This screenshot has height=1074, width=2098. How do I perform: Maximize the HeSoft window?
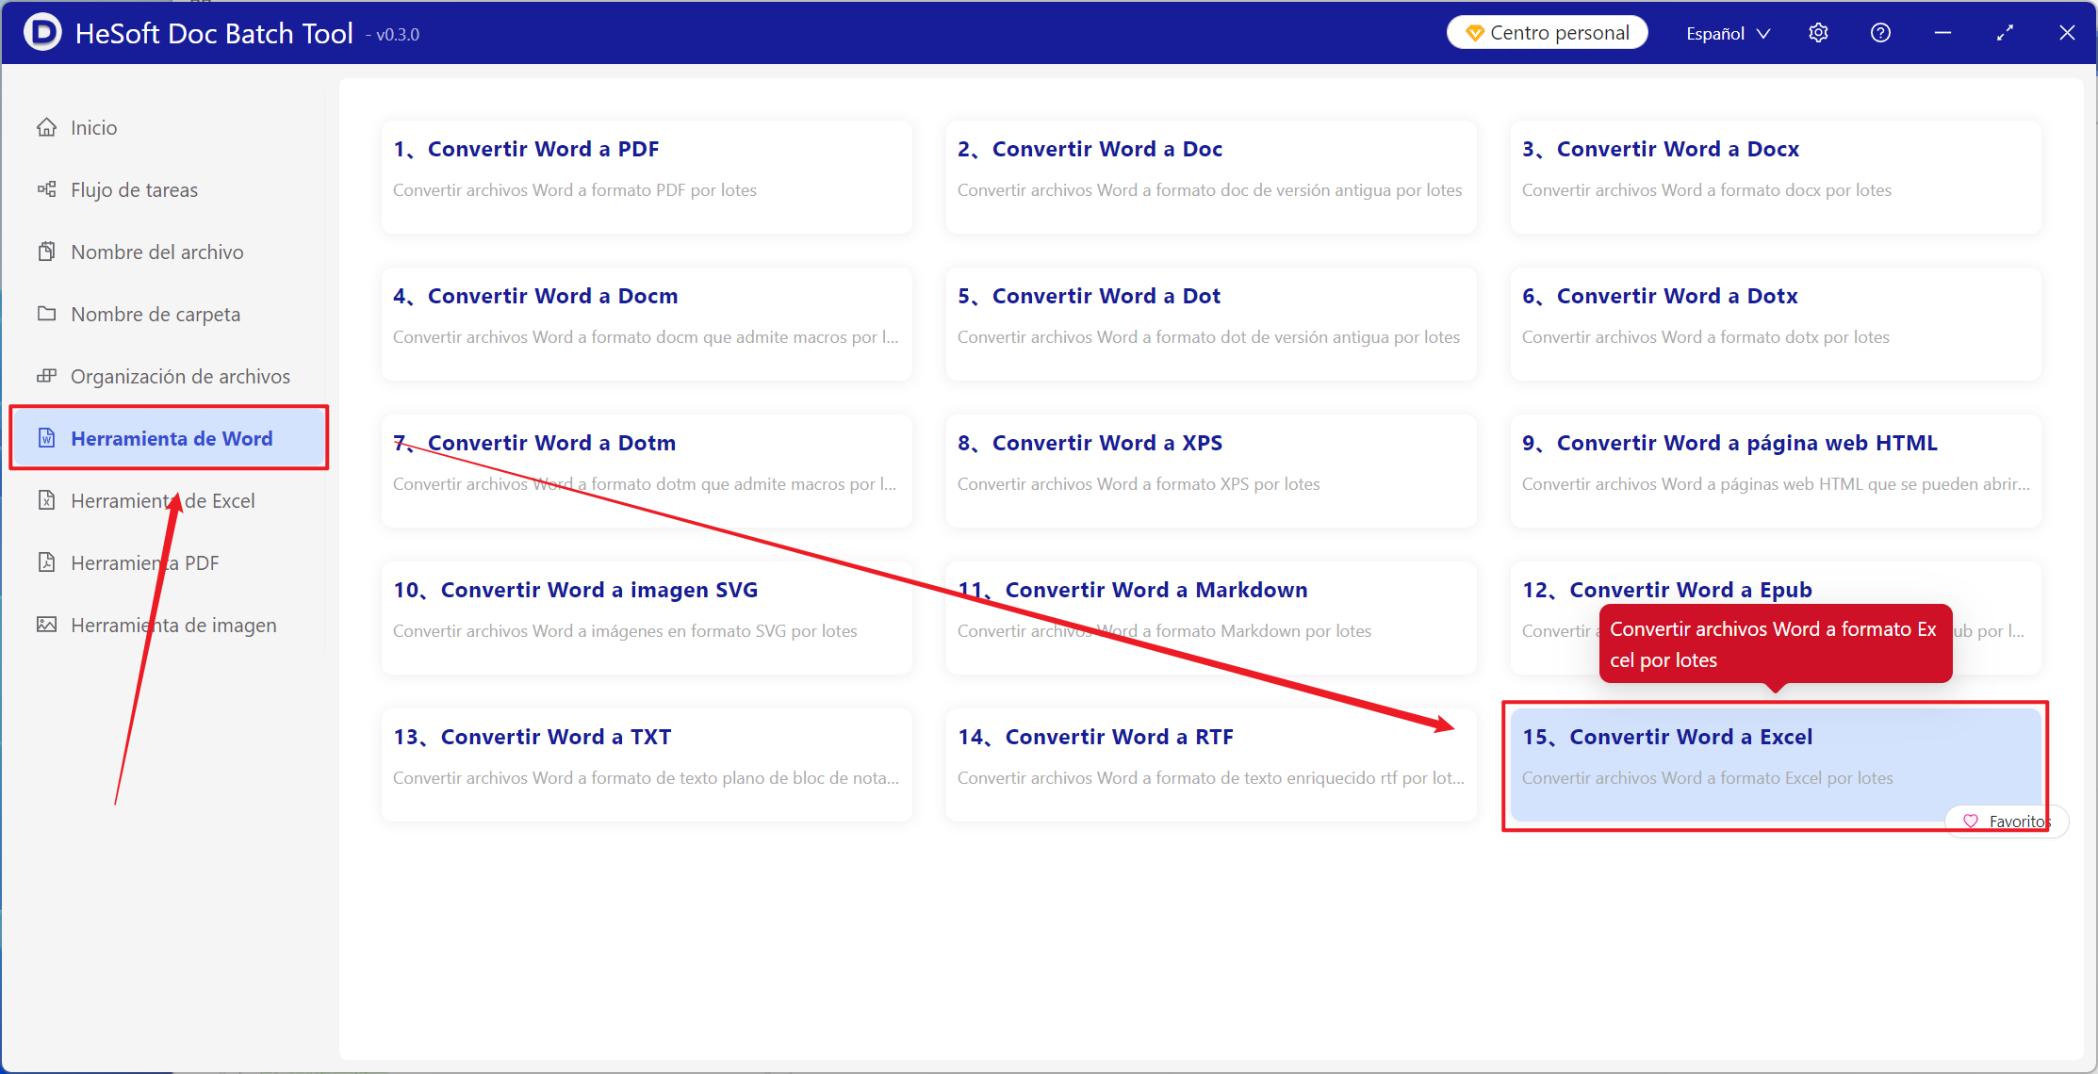(2005, 33)
